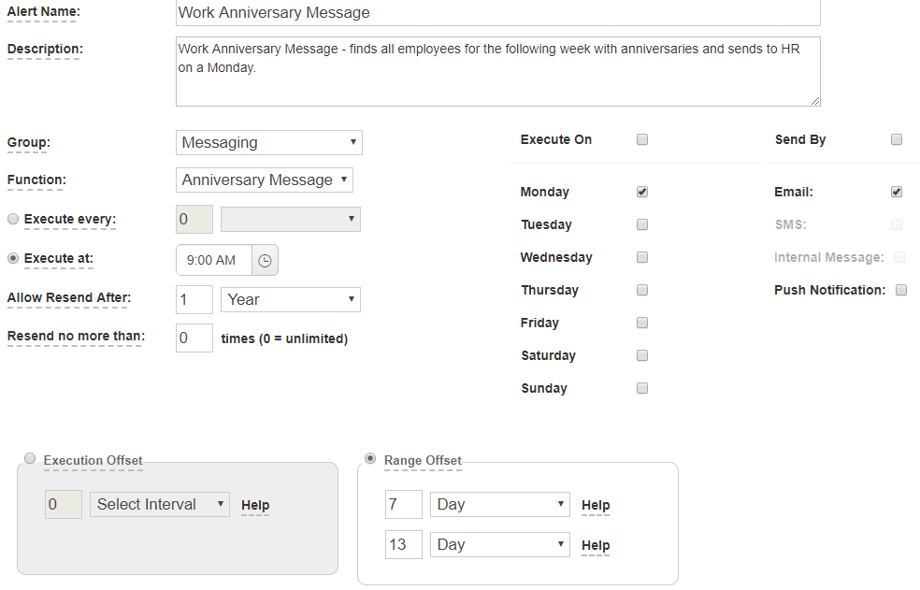The width and height of the screenshot is (920, 590).
Task: Grab the Description box resize handle
Action: pyautogui.click(x=815, y=102)
